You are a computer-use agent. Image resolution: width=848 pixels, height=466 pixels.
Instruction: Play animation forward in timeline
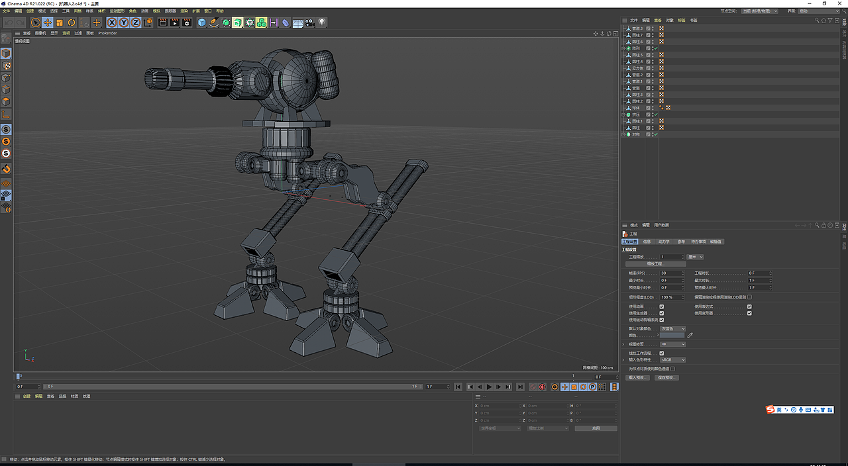click(x=489, y=387)
